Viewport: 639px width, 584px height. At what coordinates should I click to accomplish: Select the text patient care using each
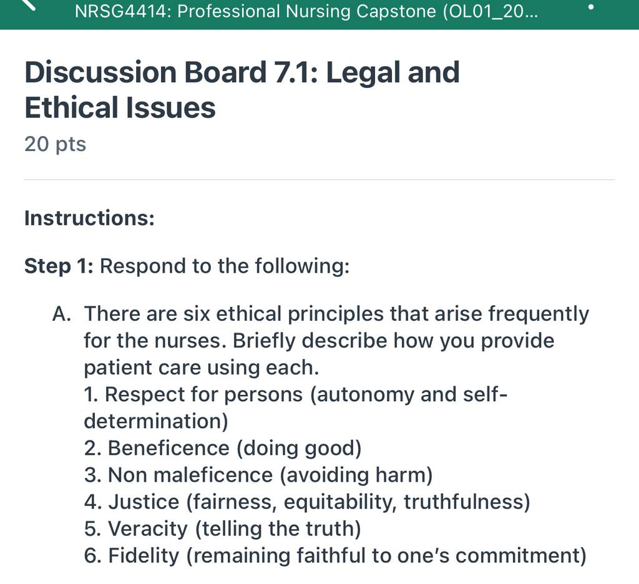point(202,368)
